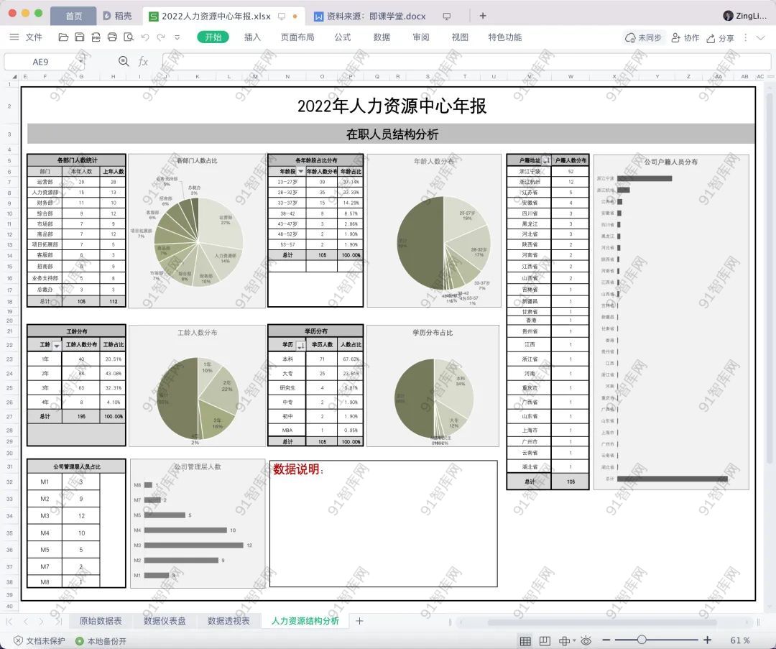The width and height of the screenshot is (776, 649).
Task: Add a new sheet with plus icon
Action: click(x=360, y=621)
